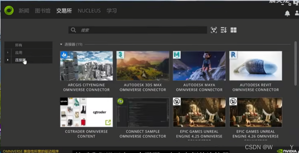
Task: Open the 学习 tab
Action: 112,11
